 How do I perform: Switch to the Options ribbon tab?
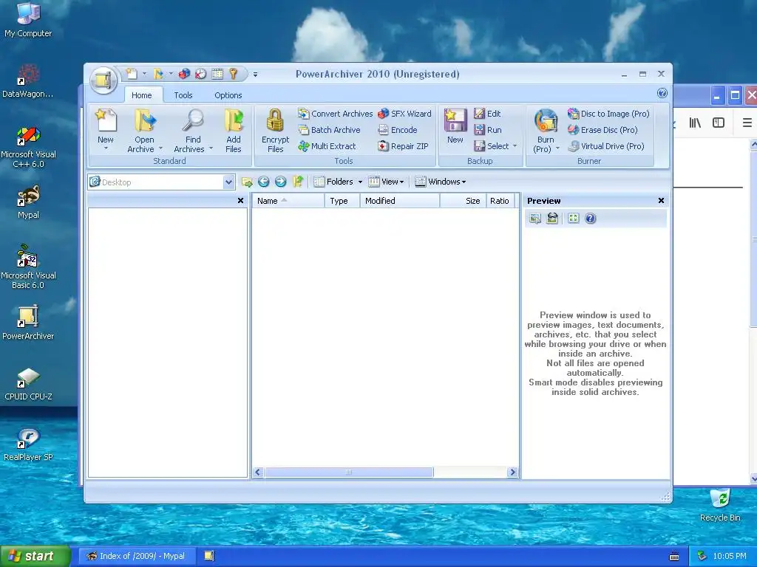point(228,95)
